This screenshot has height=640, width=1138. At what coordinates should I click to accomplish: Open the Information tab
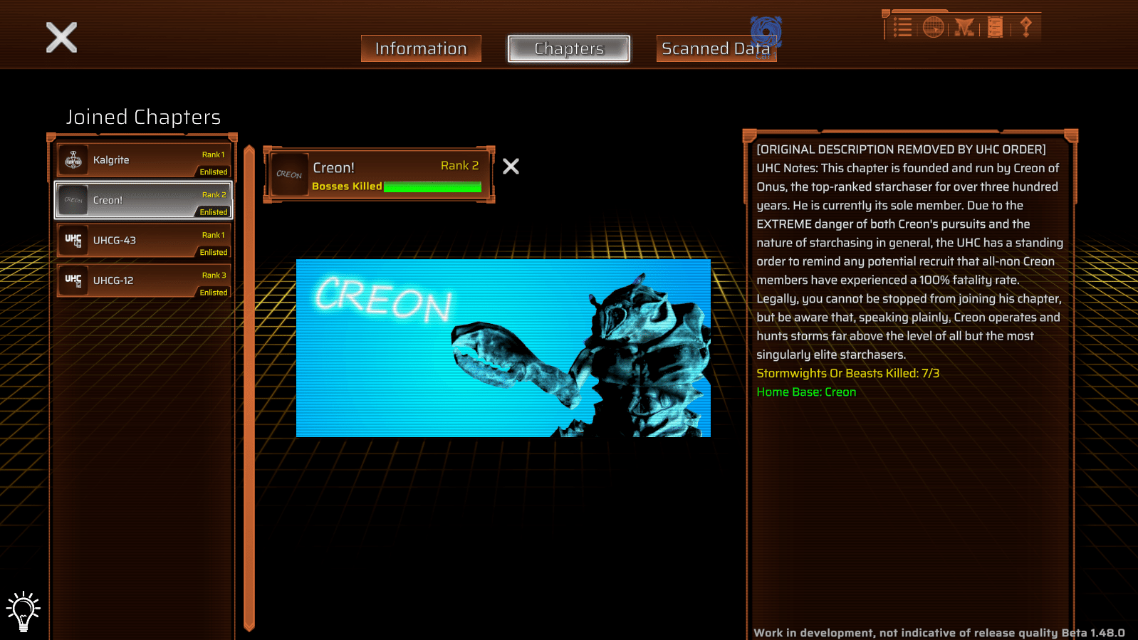tap(421, 48)
